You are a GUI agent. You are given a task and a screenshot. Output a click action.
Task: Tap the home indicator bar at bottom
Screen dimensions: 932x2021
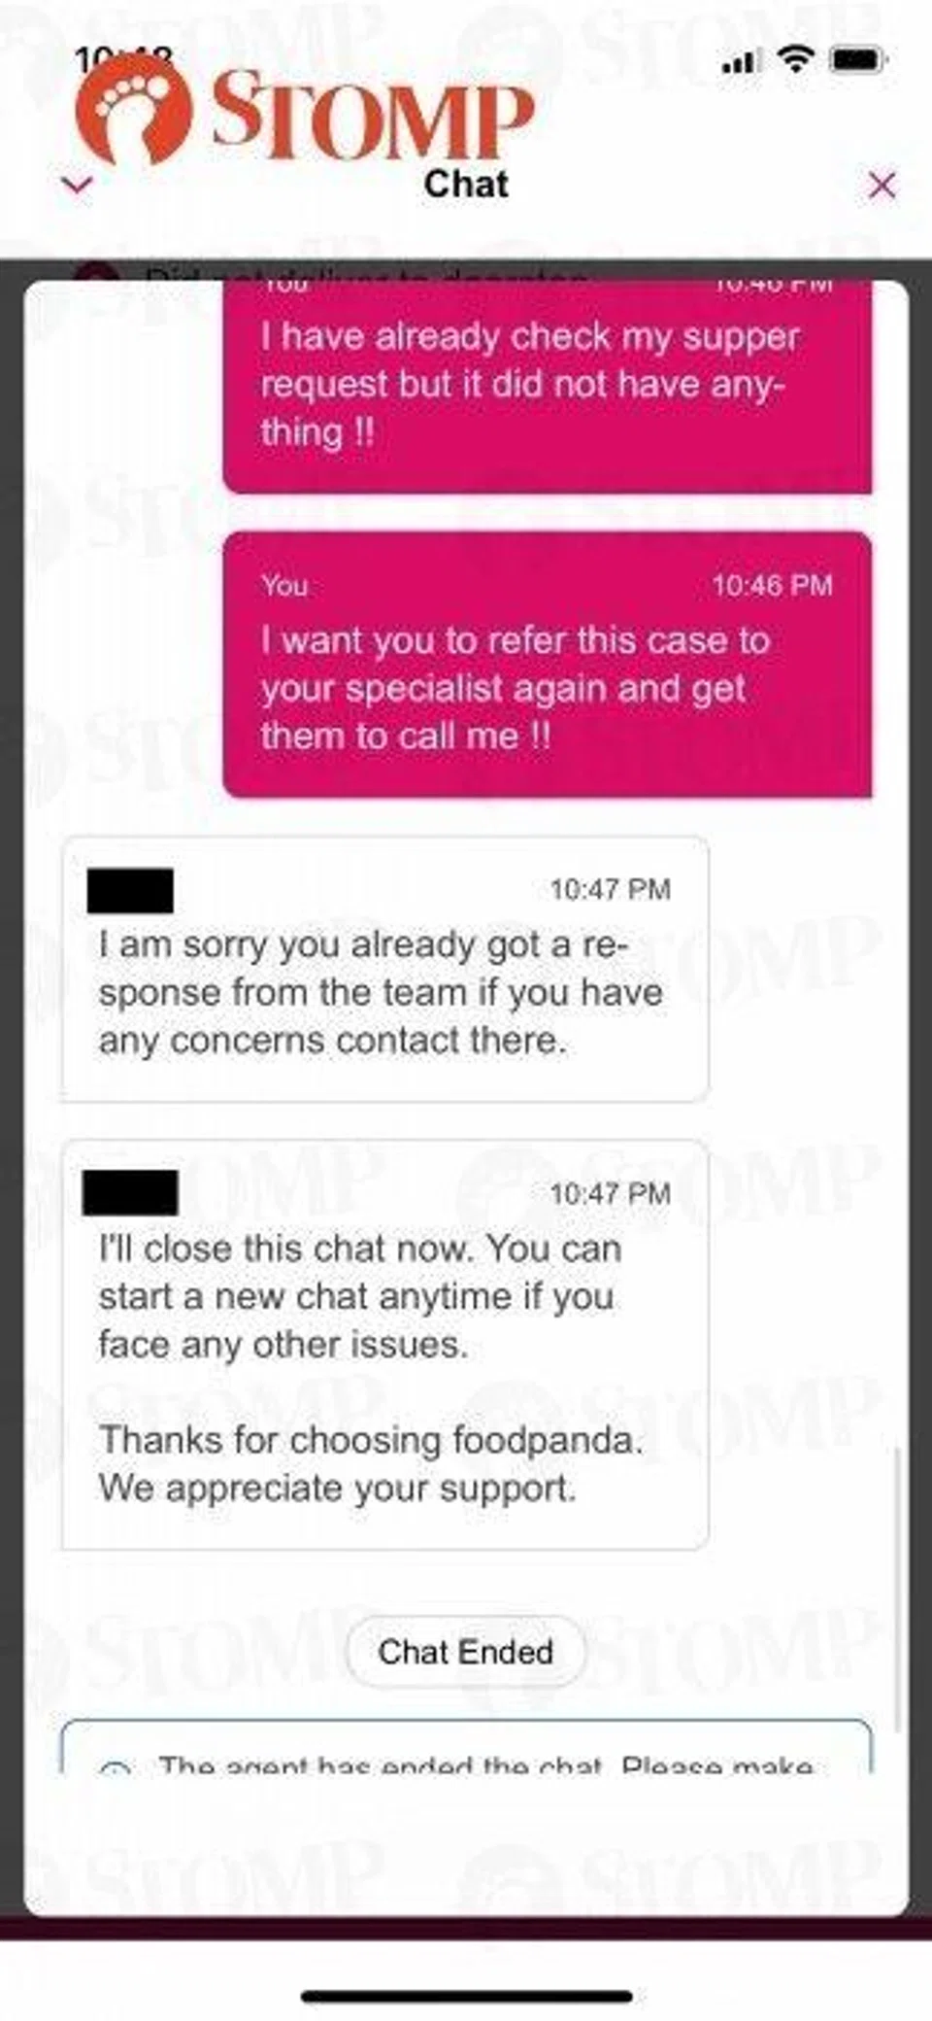coord(466,1998)
